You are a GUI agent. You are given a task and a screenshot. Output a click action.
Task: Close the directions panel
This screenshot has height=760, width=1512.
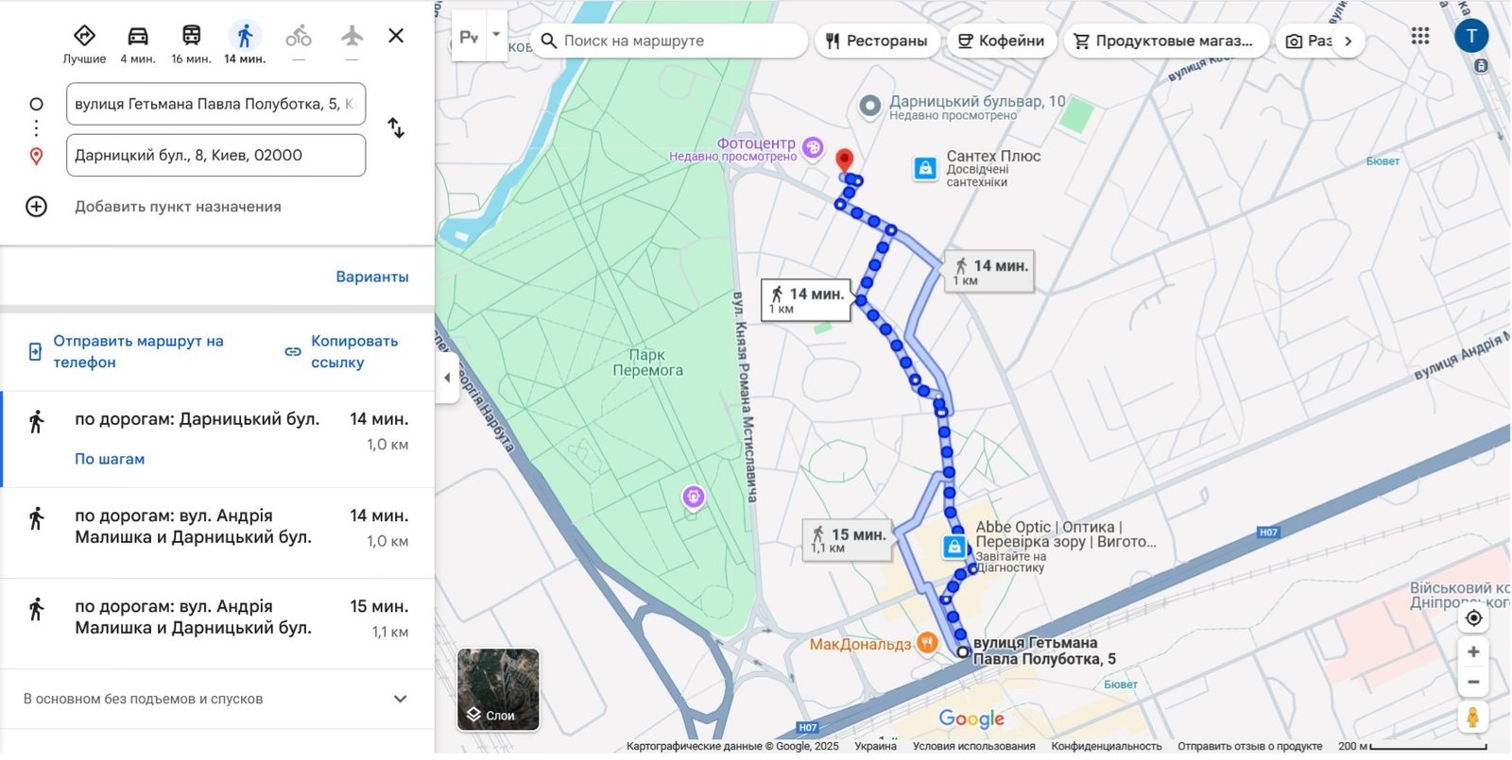click(x=396, y=36)
